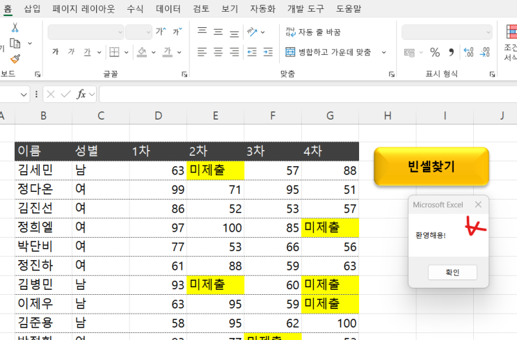The height and width of the screenshot is (340, 517).
Task: Toggle italic formatting
Action: coord(71,51)
